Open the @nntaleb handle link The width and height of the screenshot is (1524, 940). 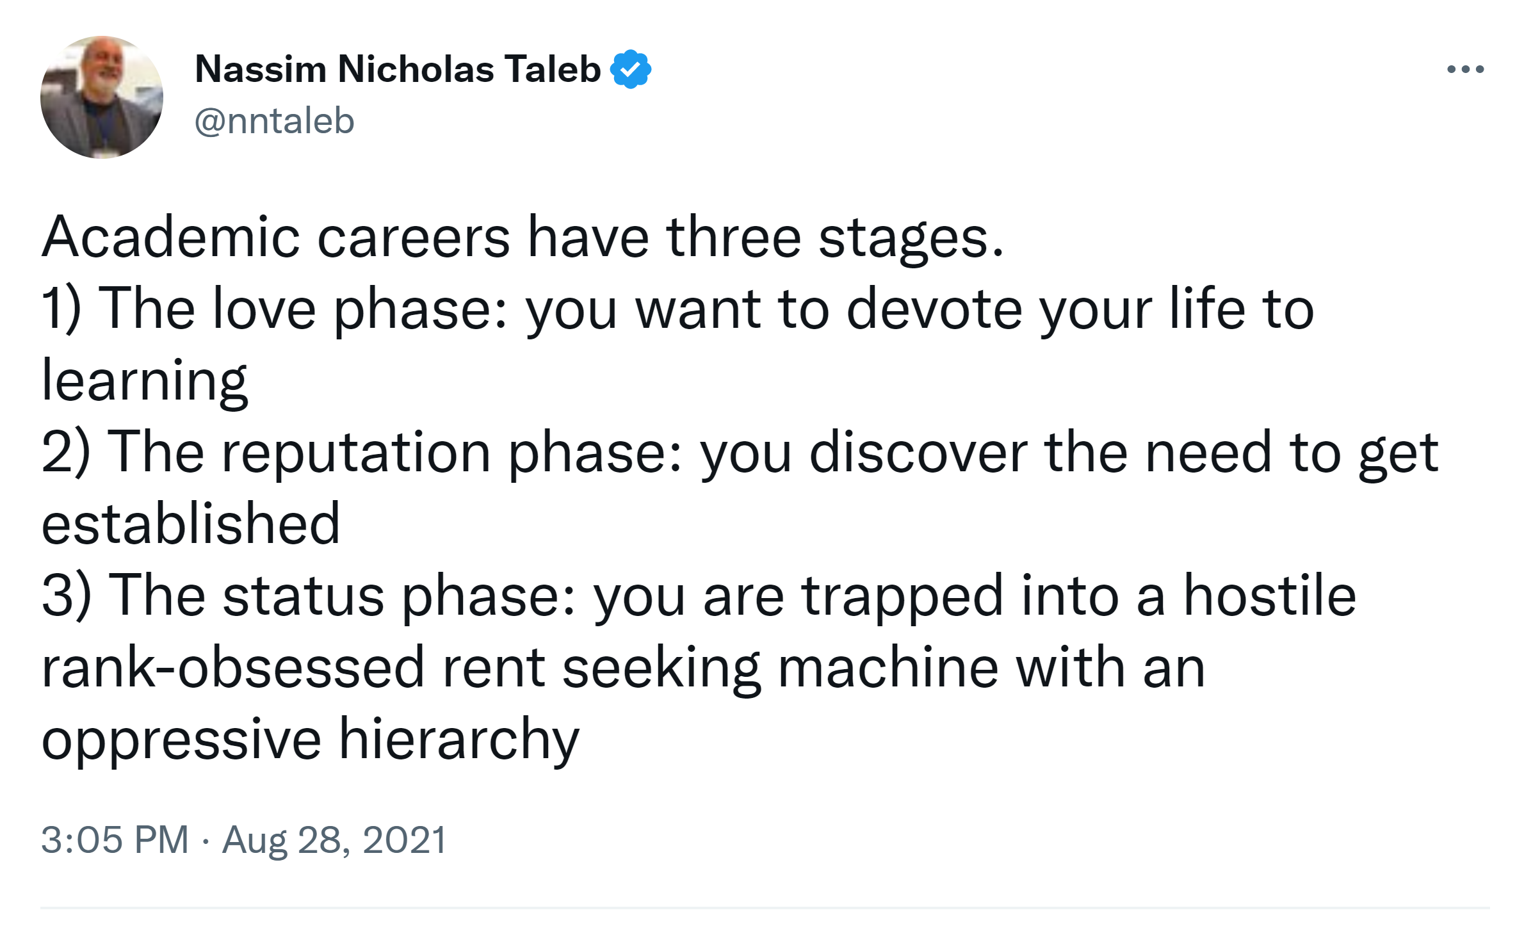[274, 121]
